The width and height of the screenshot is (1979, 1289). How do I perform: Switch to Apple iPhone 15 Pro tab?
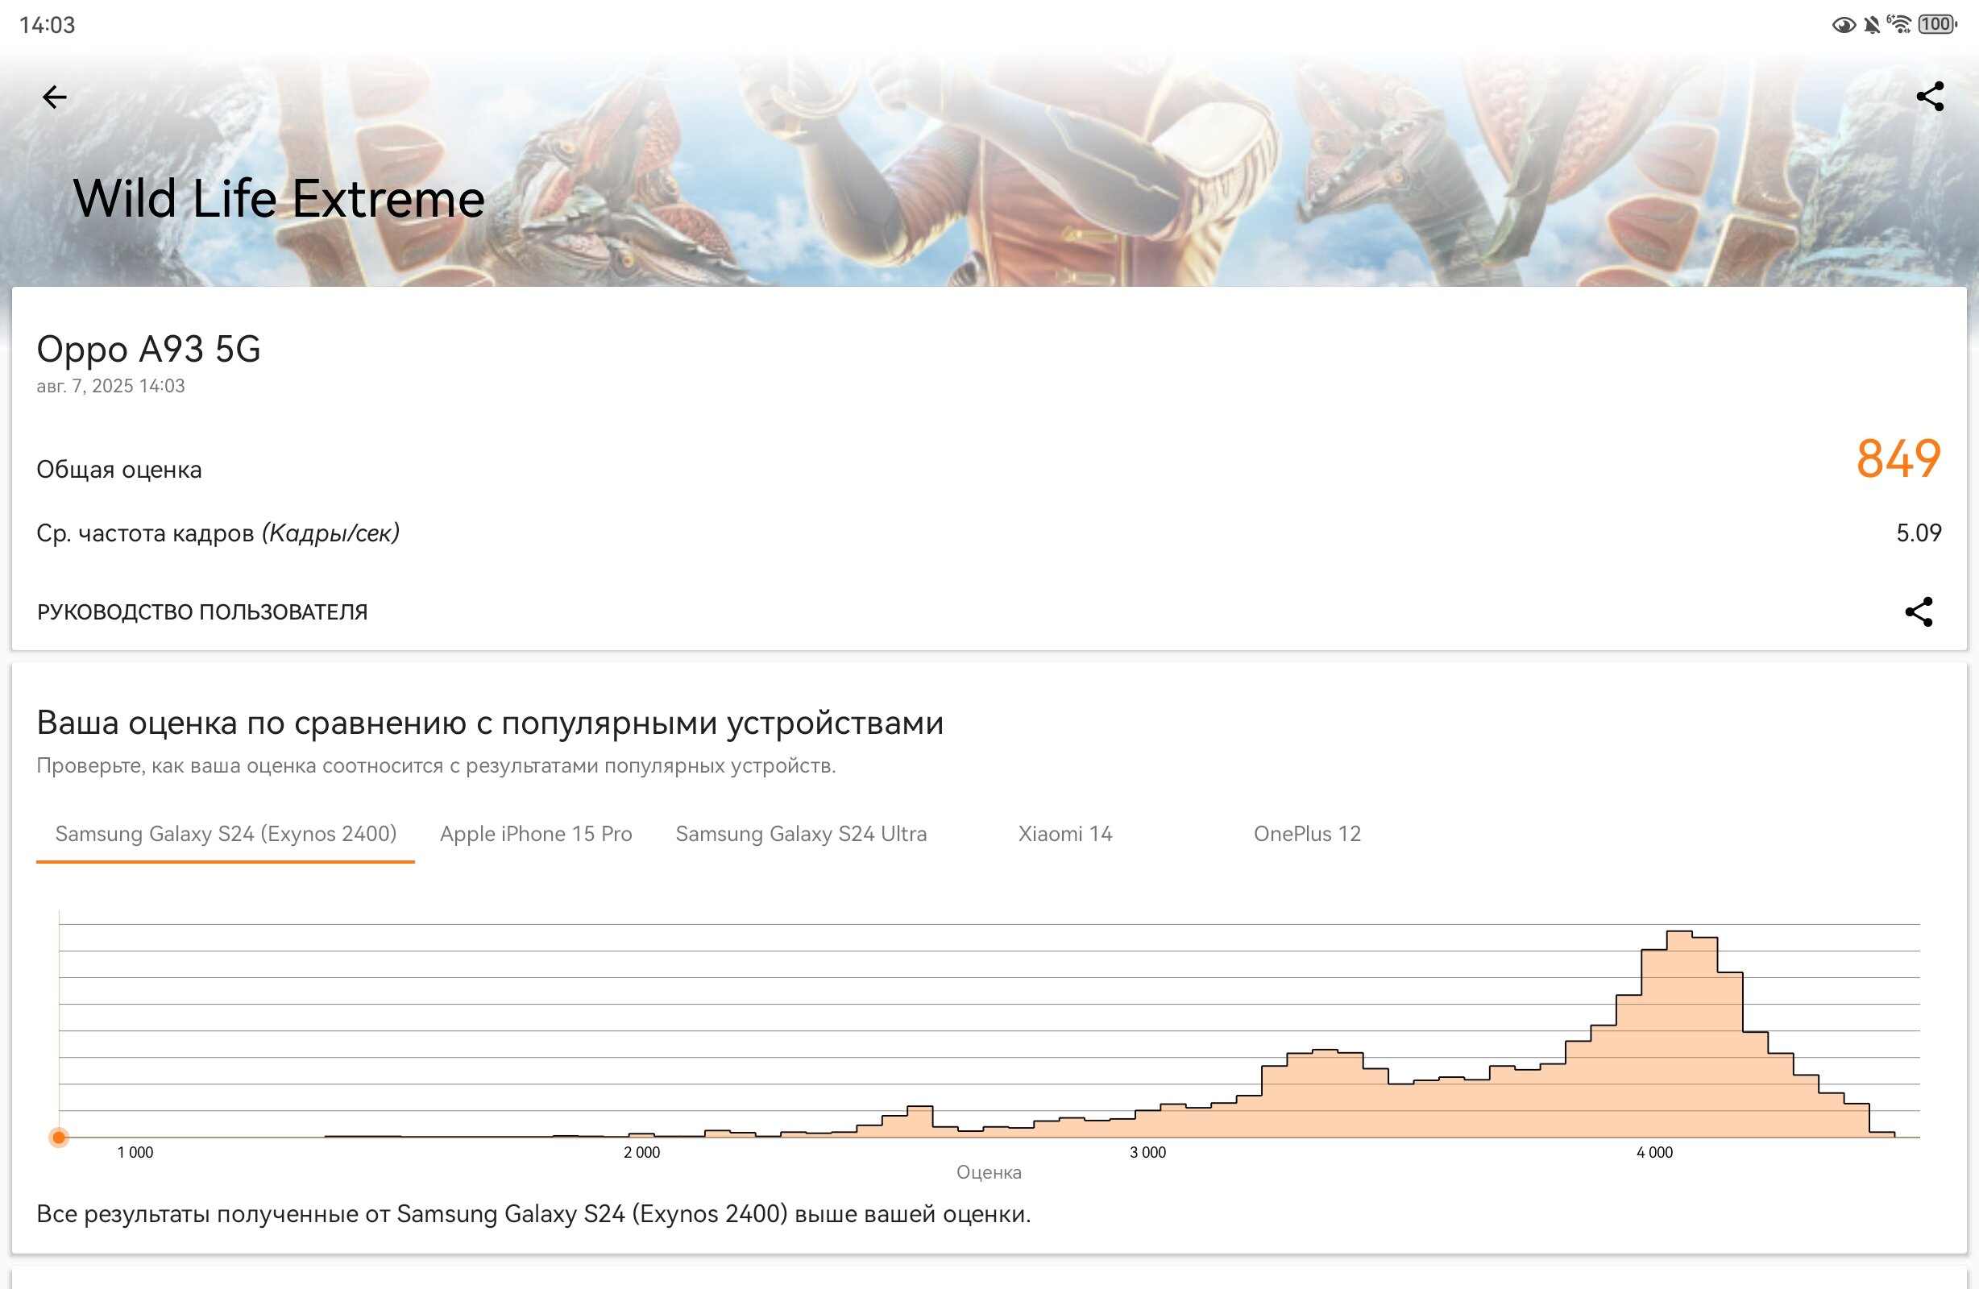[x=537, y=835]
